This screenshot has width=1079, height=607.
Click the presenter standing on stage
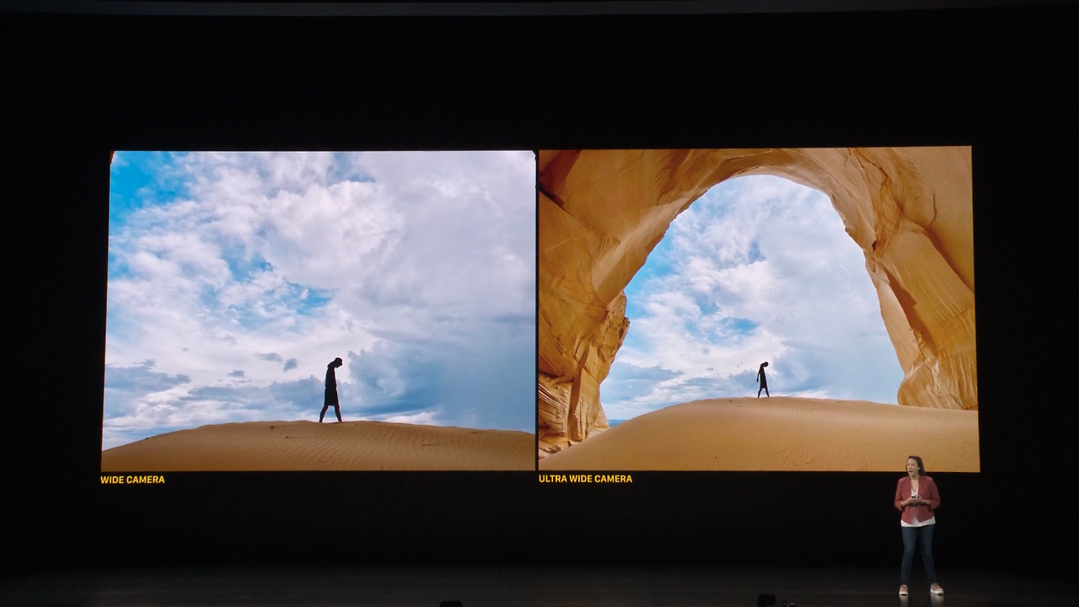(x=918, y=526)
